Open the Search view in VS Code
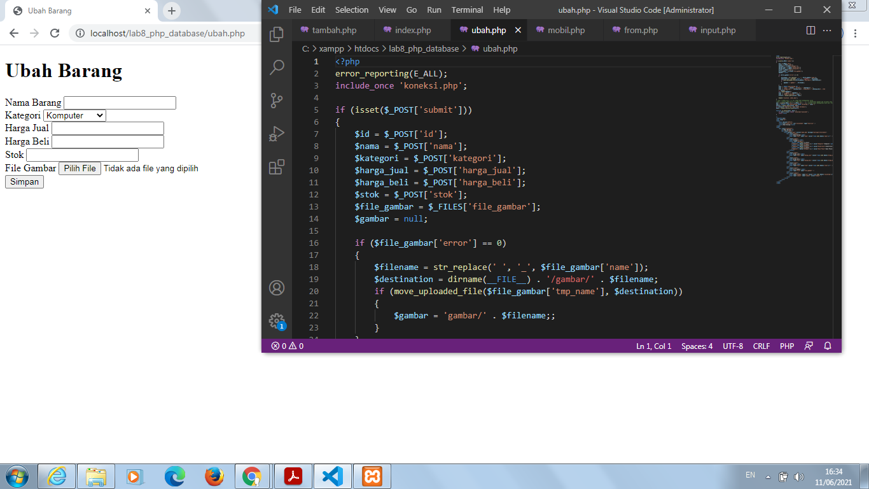 click(277, 67)
